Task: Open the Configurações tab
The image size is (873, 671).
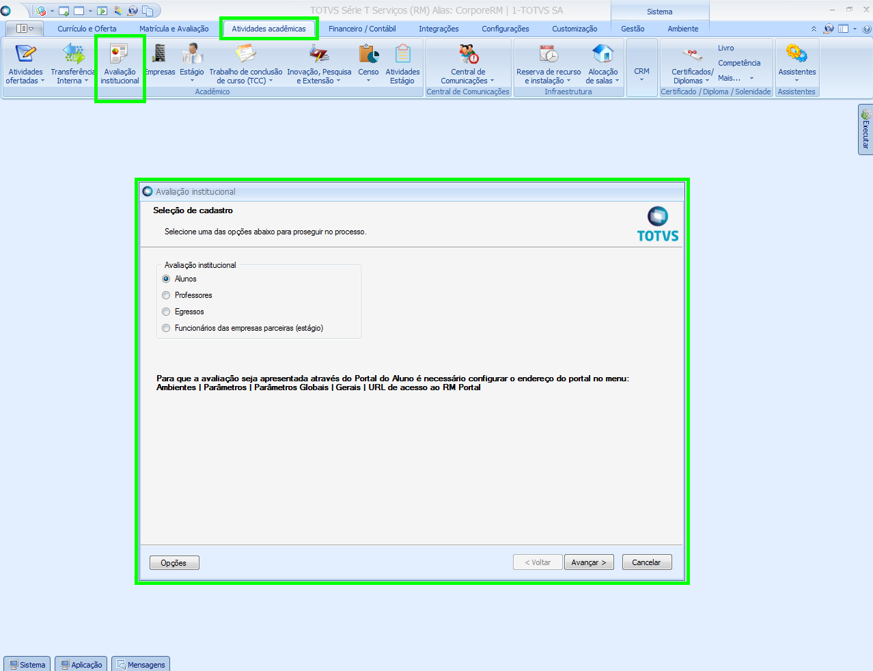Action: click(x=505, y=29)
